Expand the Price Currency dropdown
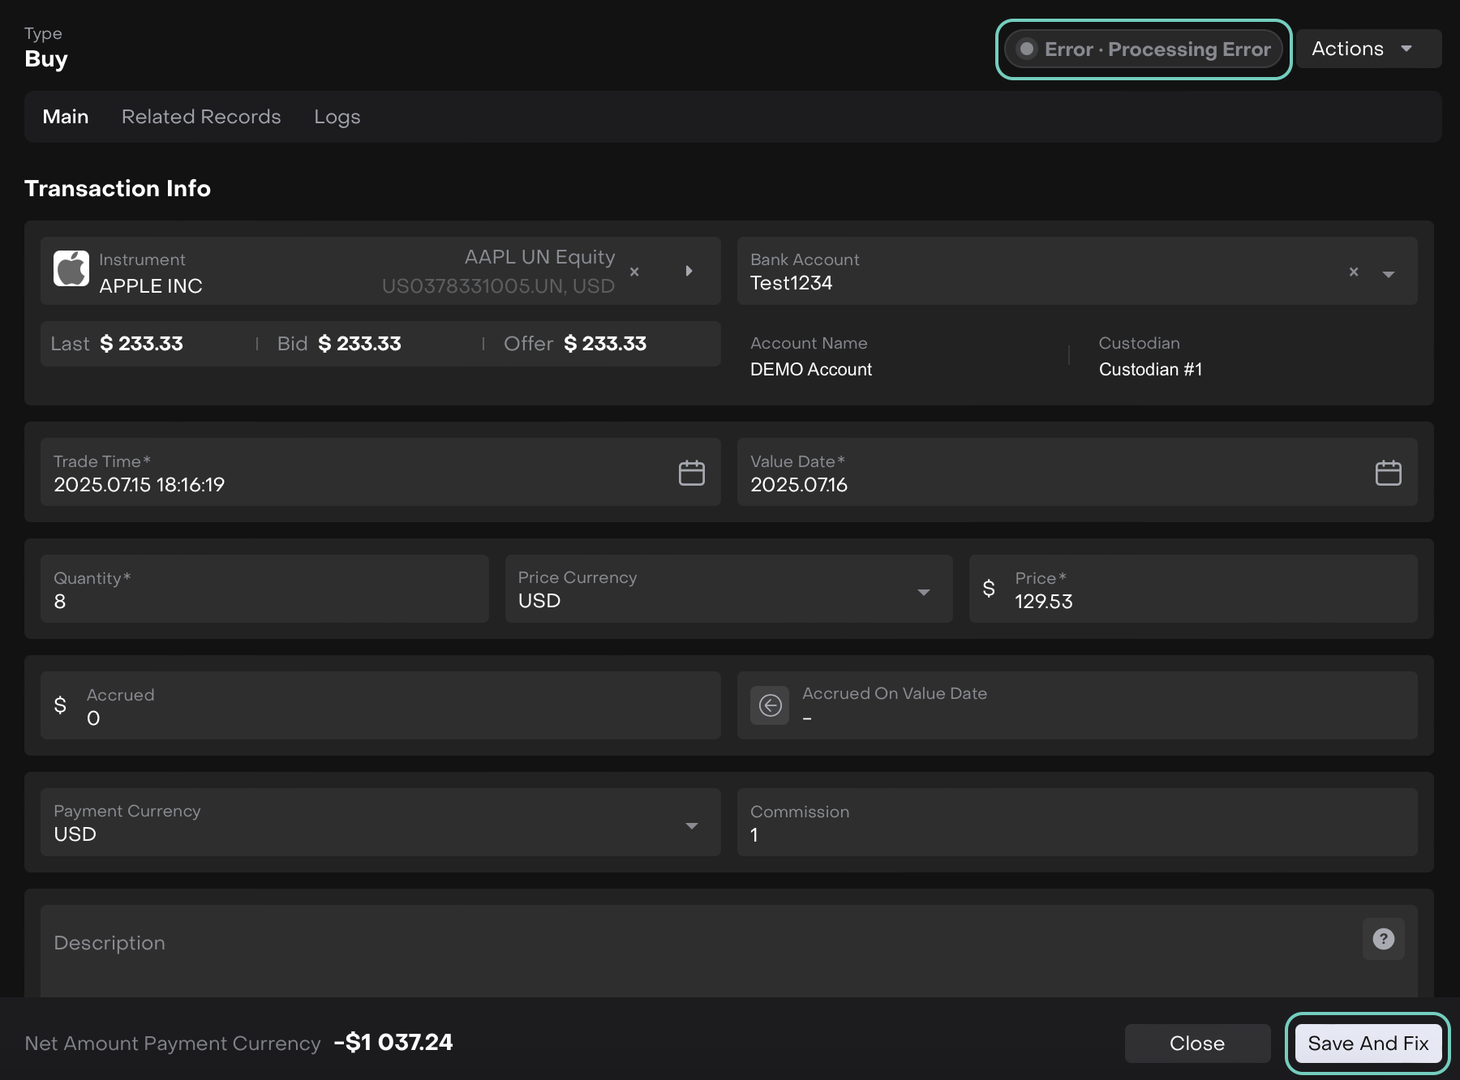This screenshot has width=1460, height=1080. (x=923, y=592)
